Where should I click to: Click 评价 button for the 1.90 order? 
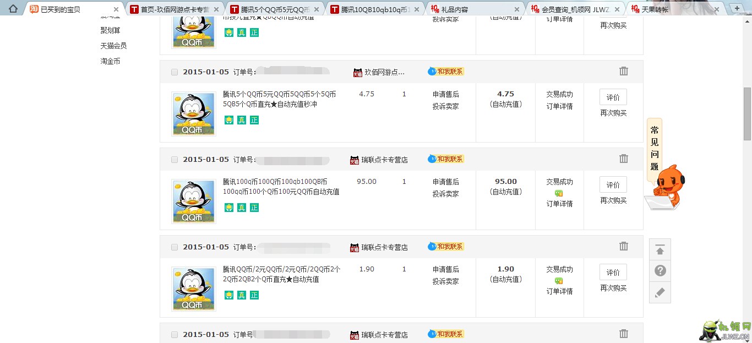coord(613,272)
